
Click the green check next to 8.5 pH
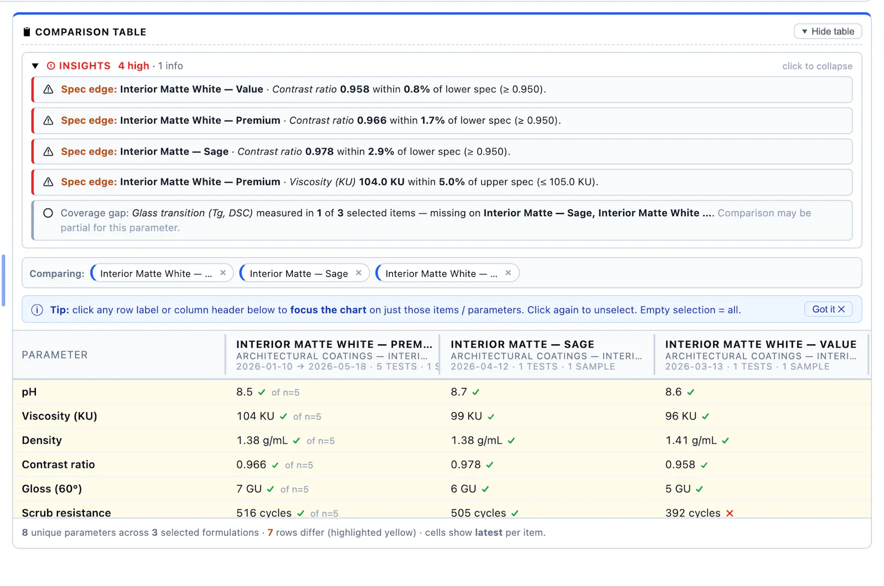[x=262, y=392]
